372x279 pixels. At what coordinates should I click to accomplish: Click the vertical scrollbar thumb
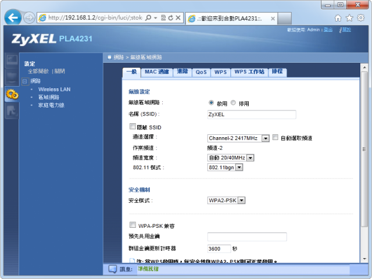364,149
